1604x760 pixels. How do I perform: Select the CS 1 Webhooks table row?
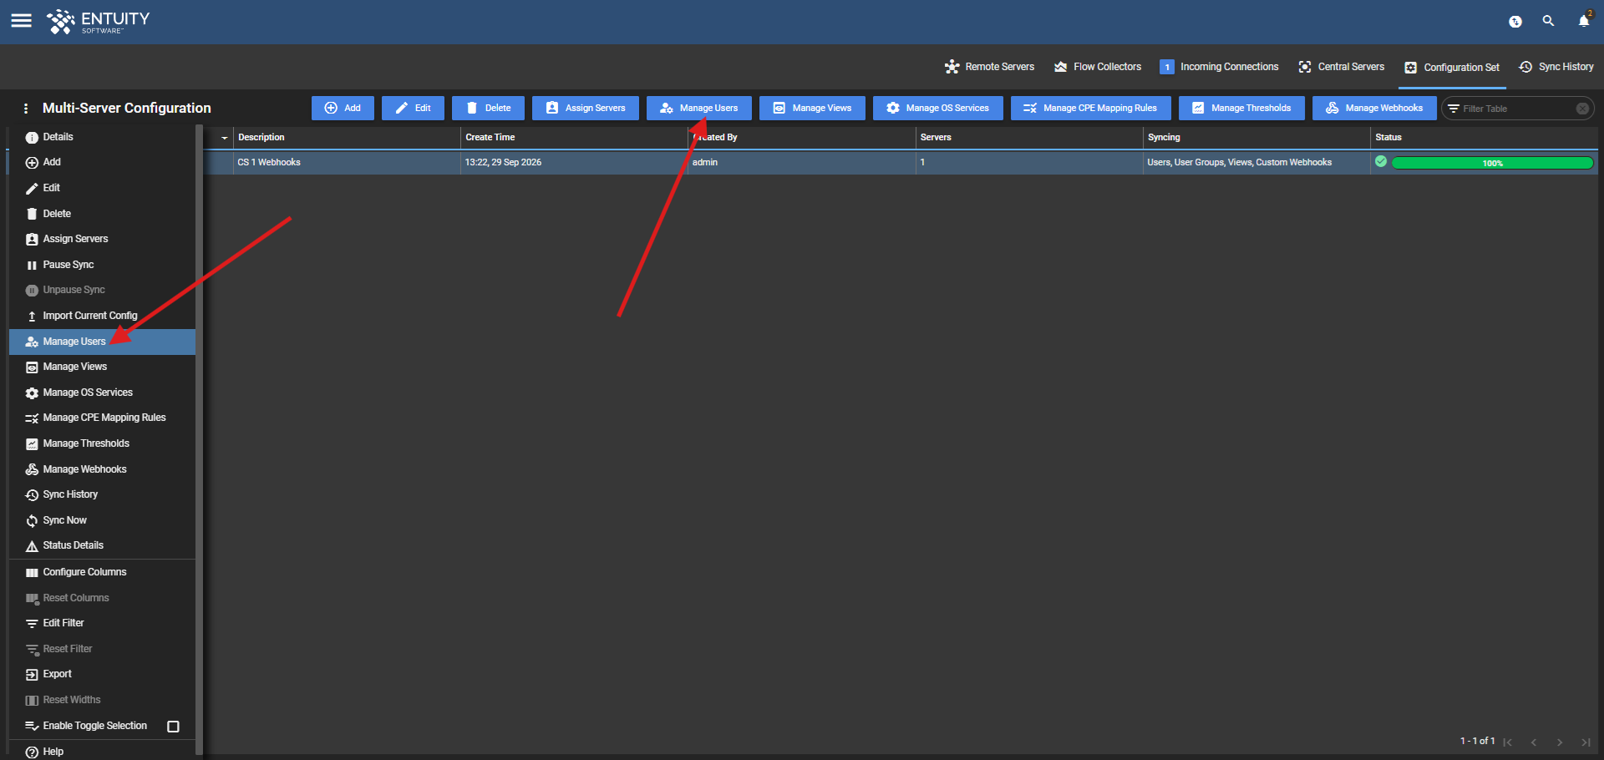(x=901, y=163)
